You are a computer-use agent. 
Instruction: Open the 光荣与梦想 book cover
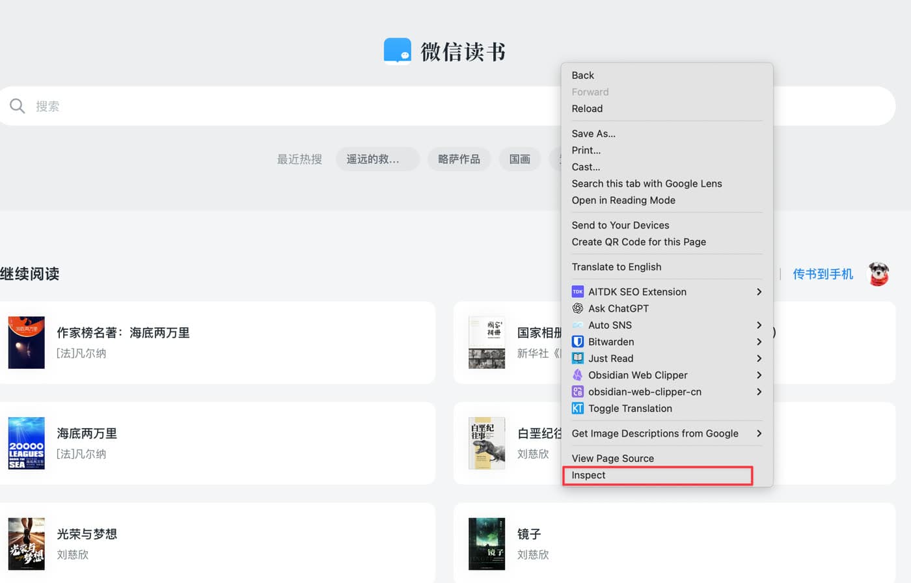point(27,544)
